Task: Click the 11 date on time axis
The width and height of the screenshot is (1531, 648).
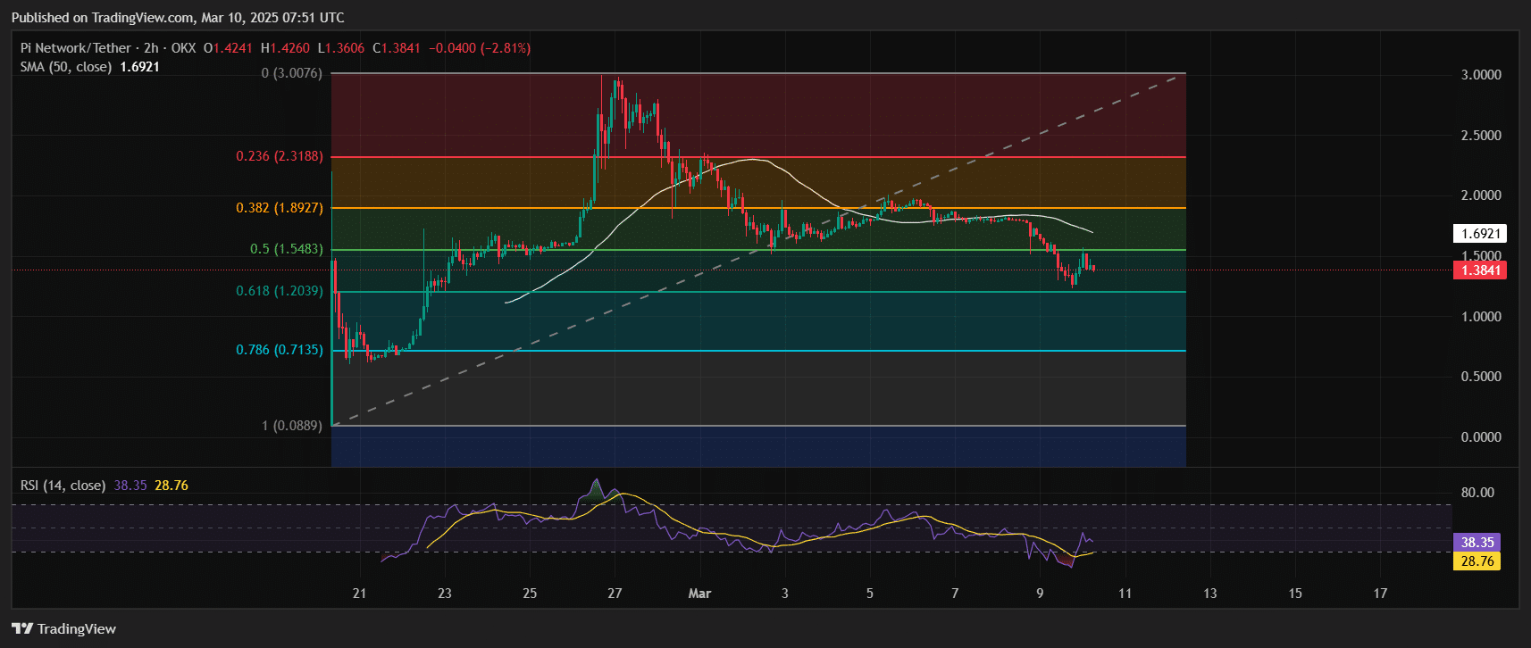Action: (1125, 594)
